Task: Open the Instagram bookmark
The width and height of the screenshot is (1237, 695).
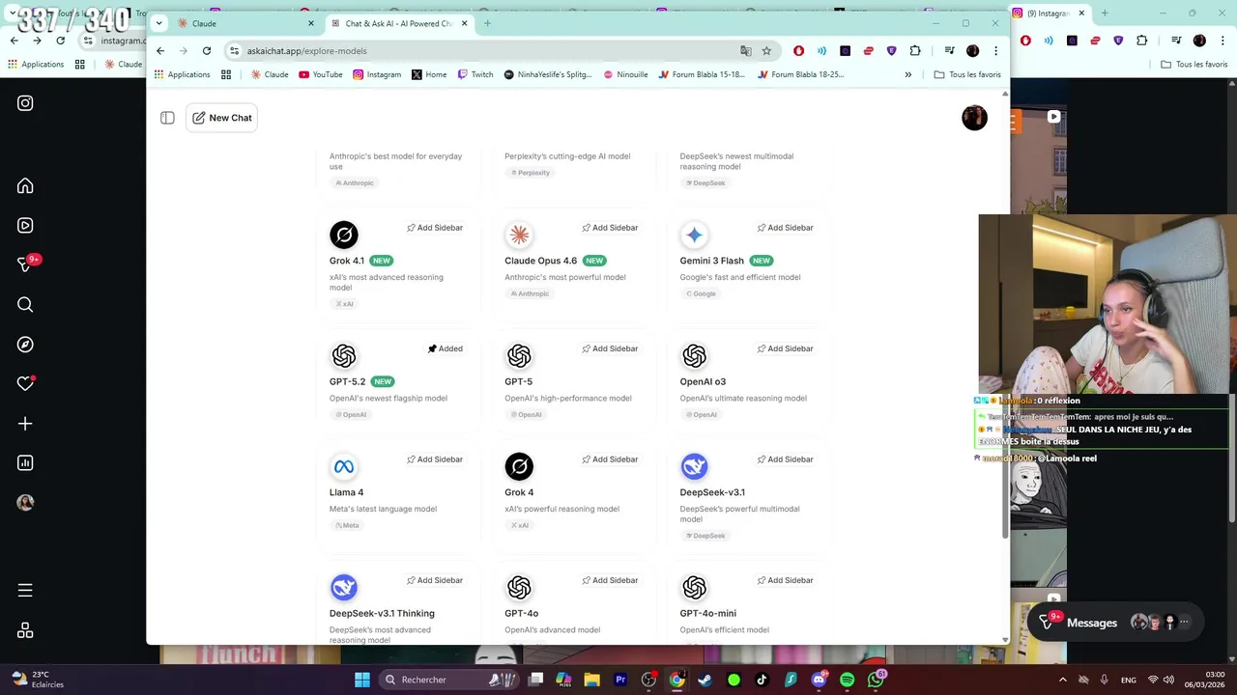Action: pos(377,74)
